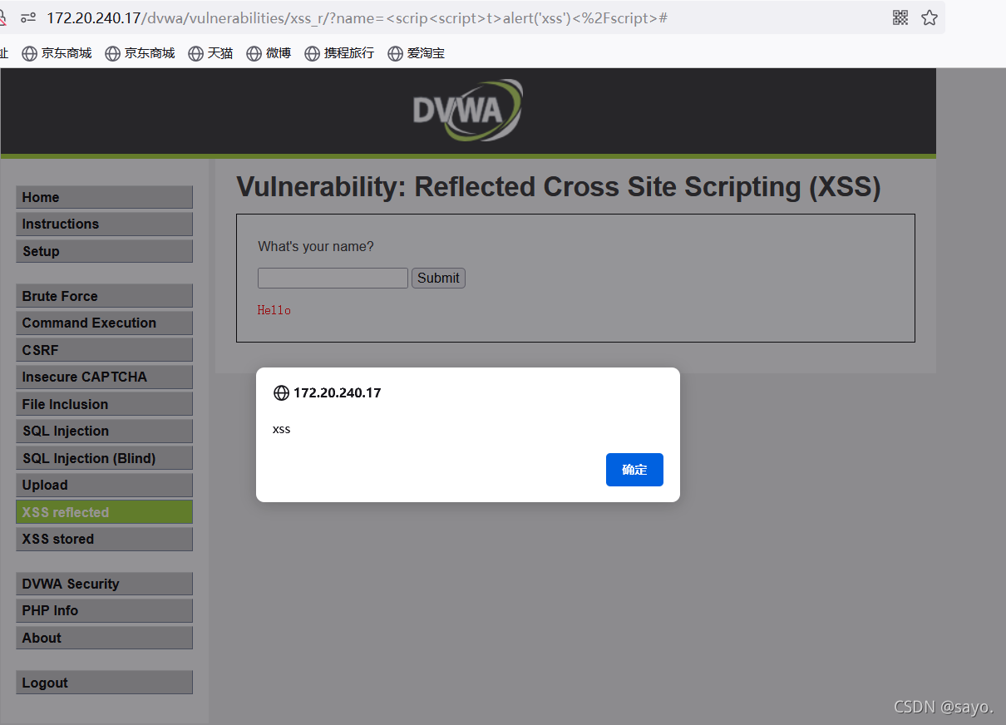Viewport: 1006px width, 725px height.
Task: Open the 天猫 bookmark
Action: click(x=210, y=53)
